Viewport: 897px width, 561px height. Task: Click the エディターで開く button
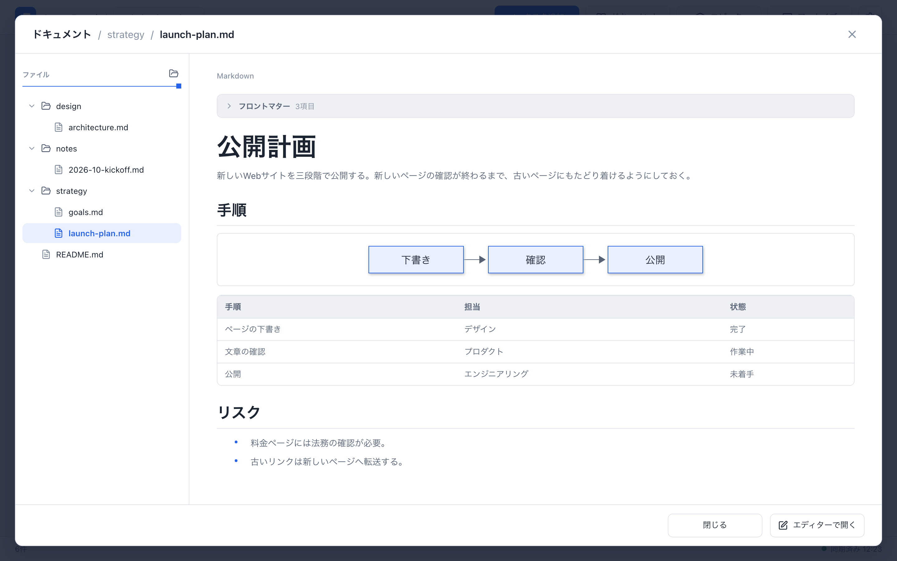(817, 525)
